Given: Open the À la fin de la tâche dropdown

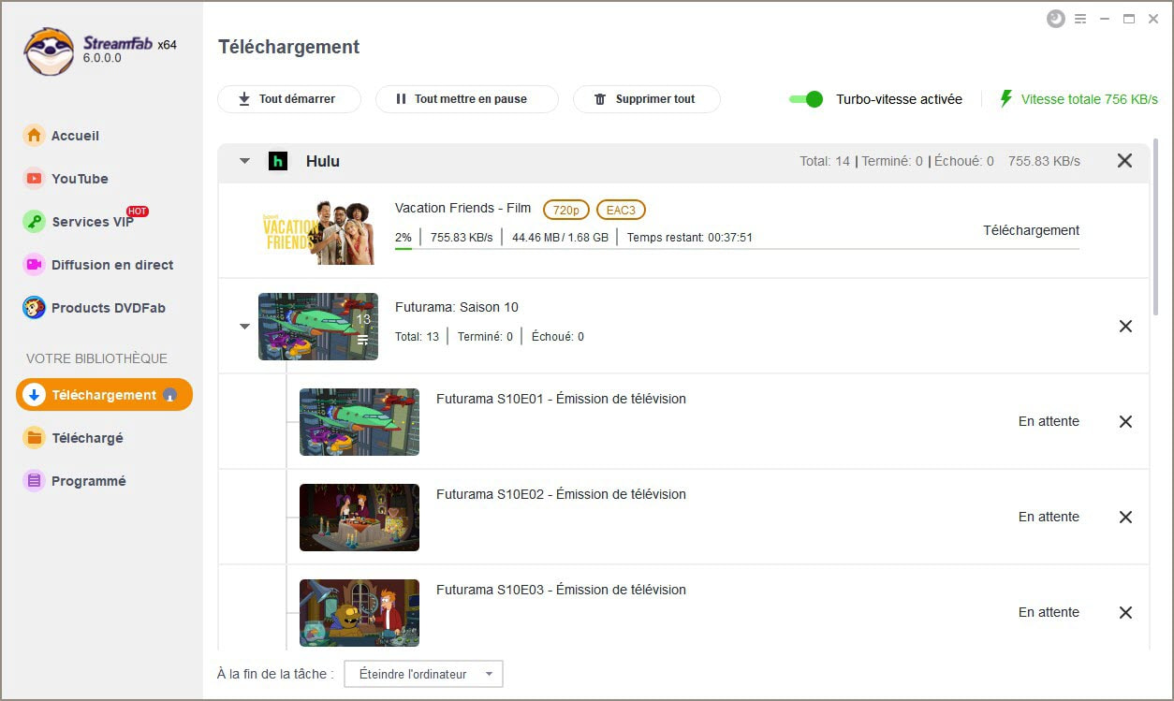Looking at the screenshot, I should 423,674.
